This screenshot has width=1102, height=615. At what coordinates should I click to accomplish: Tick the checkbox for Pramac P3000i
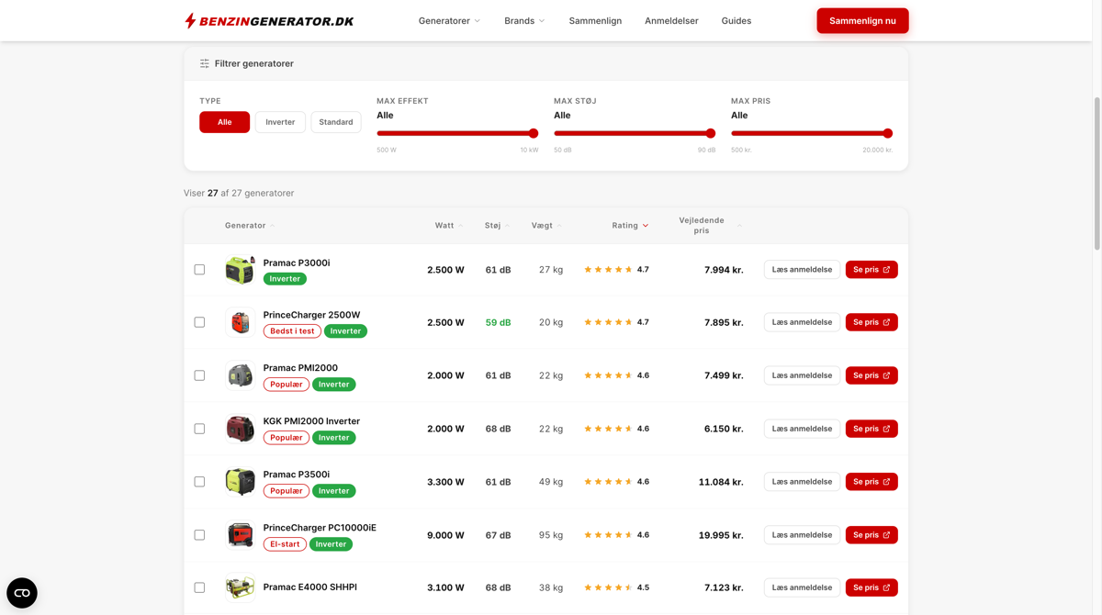199,270
